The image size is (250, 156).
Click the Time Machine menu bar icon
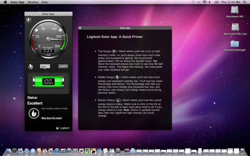193,2
